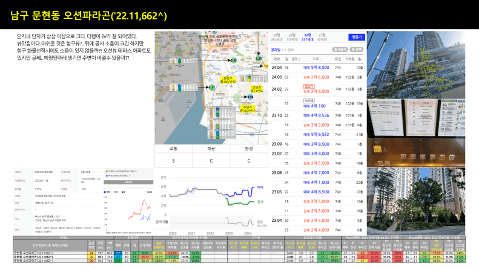Viewport: 479px width, 269px height.
Task: Open the 전세 2억 3,000 transaction
Action: [x=317, y=125]
